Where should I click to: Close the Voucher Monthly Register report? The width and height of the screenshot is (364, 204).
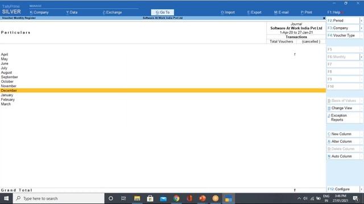[x=324, y=18]
